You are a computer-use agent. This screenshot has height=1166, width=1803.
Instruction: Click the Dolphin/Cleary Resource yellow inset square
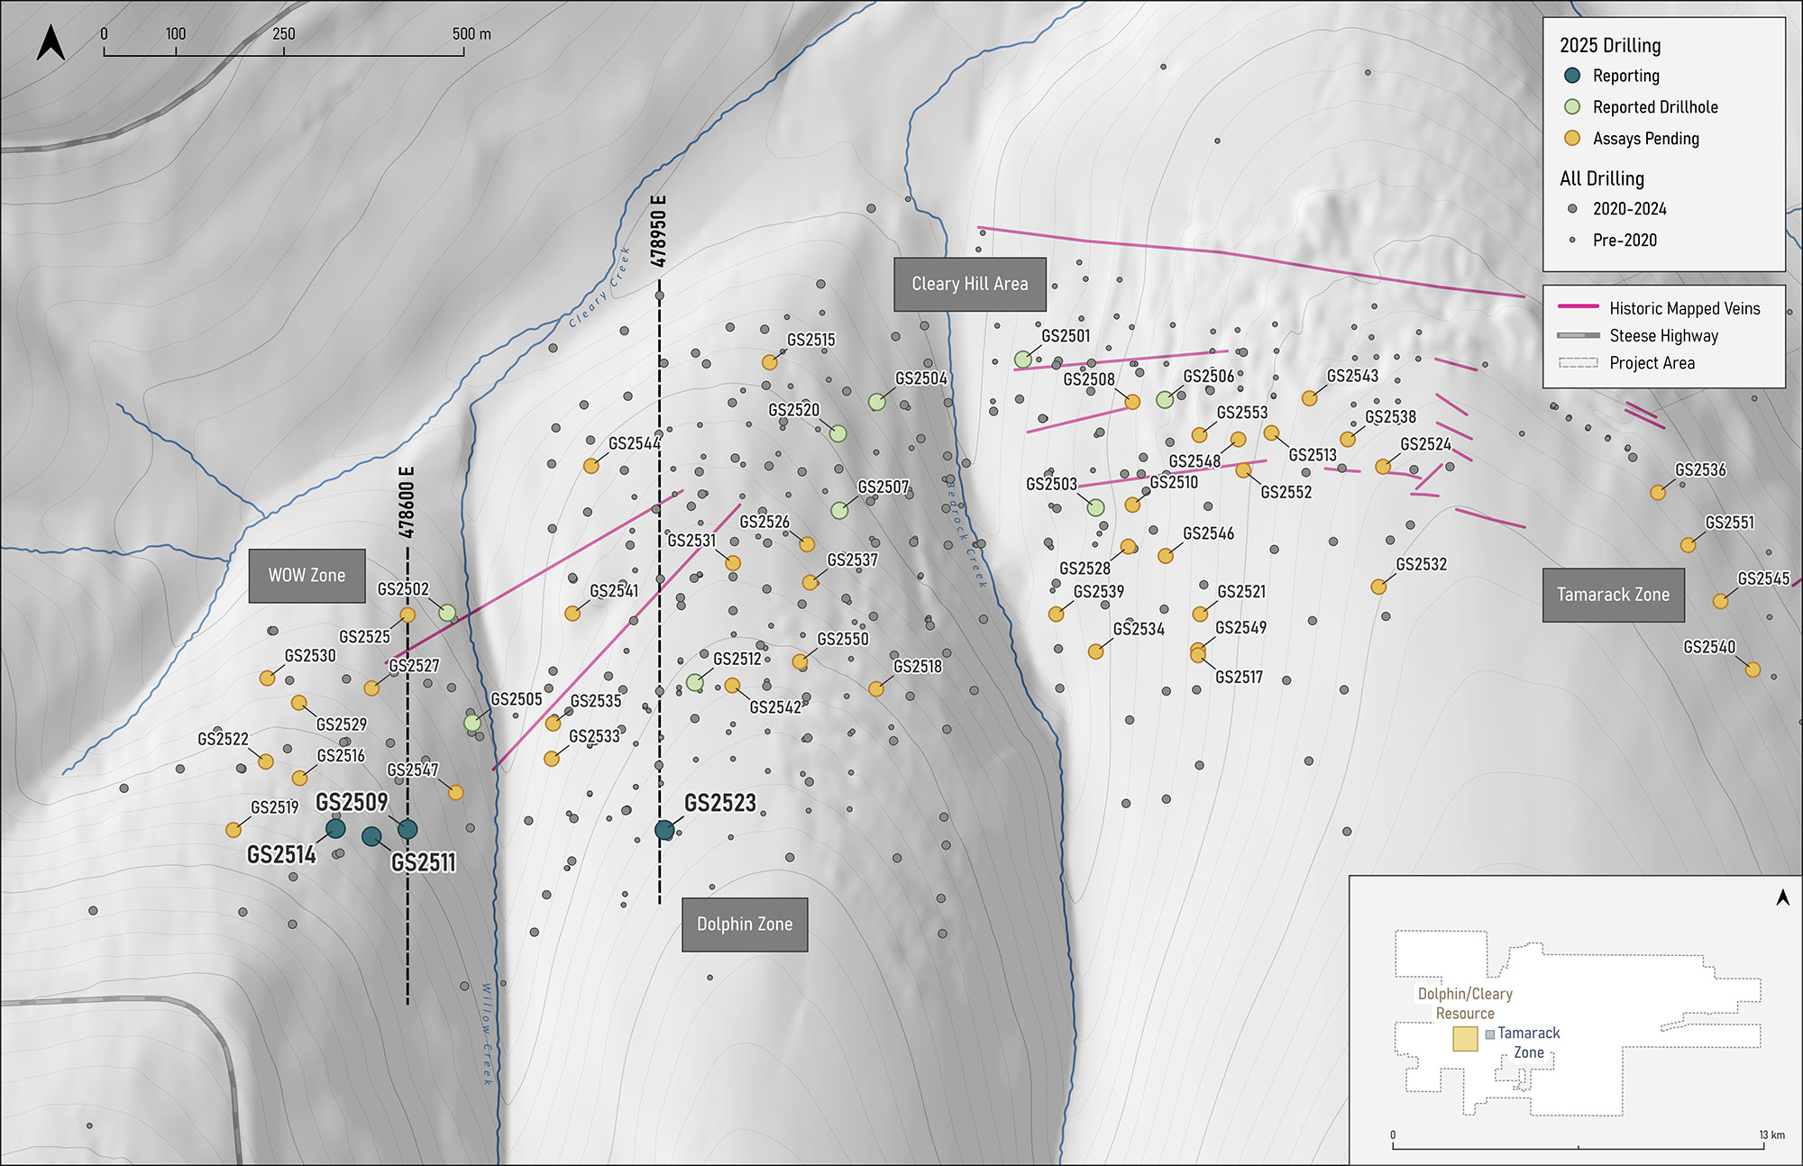[1465, 1039]
